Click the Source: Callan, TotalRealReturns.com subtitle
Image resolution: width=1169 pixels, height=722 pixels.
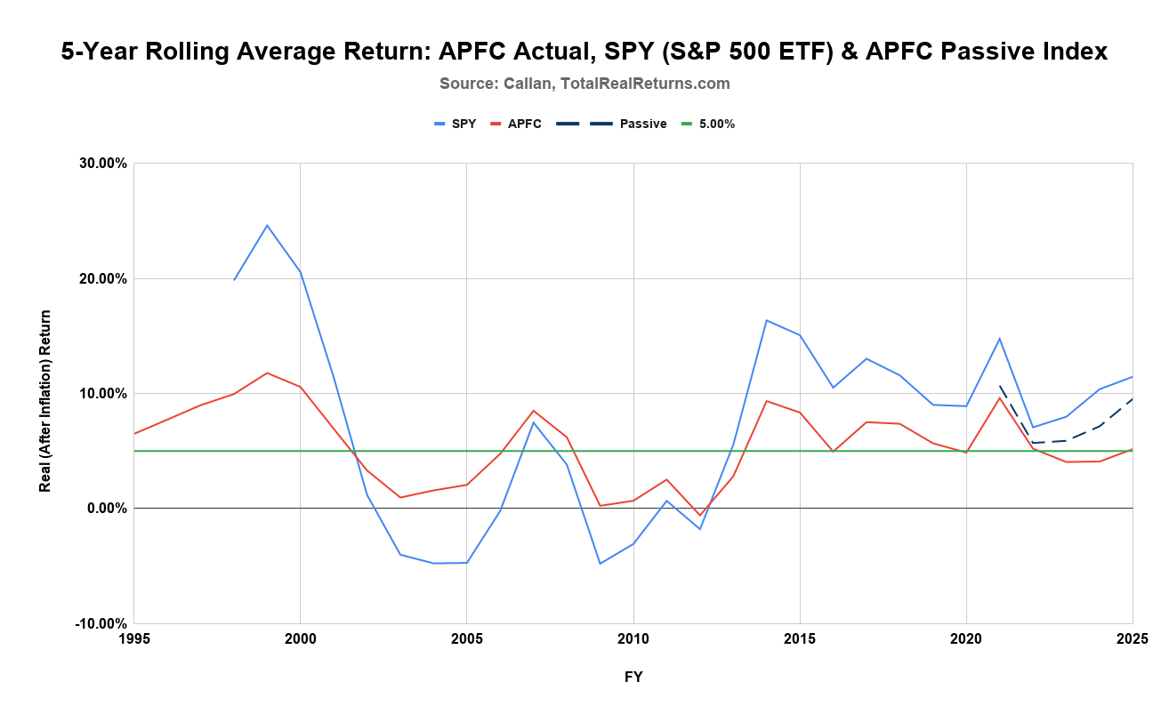pos(584,84)
